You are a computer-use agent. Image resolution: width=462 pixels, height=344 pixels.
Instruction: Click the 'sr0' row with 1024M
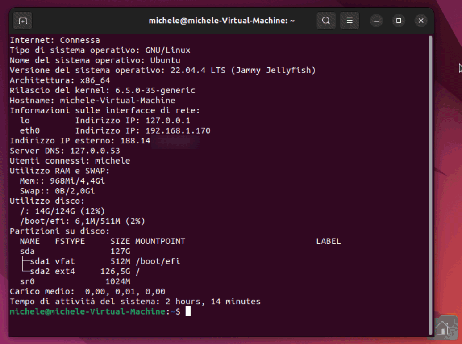pyautogui.click(x=75, y=281)
